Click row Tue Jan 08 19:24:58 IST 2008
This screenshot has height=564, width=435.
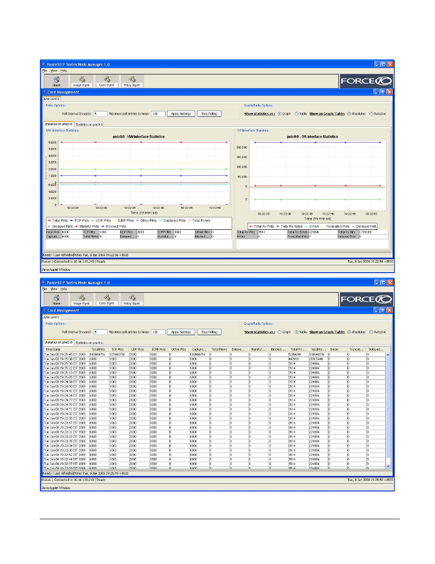(214, 382)
